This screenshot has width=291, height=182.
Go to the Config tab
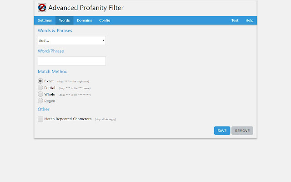click(105, 20)
